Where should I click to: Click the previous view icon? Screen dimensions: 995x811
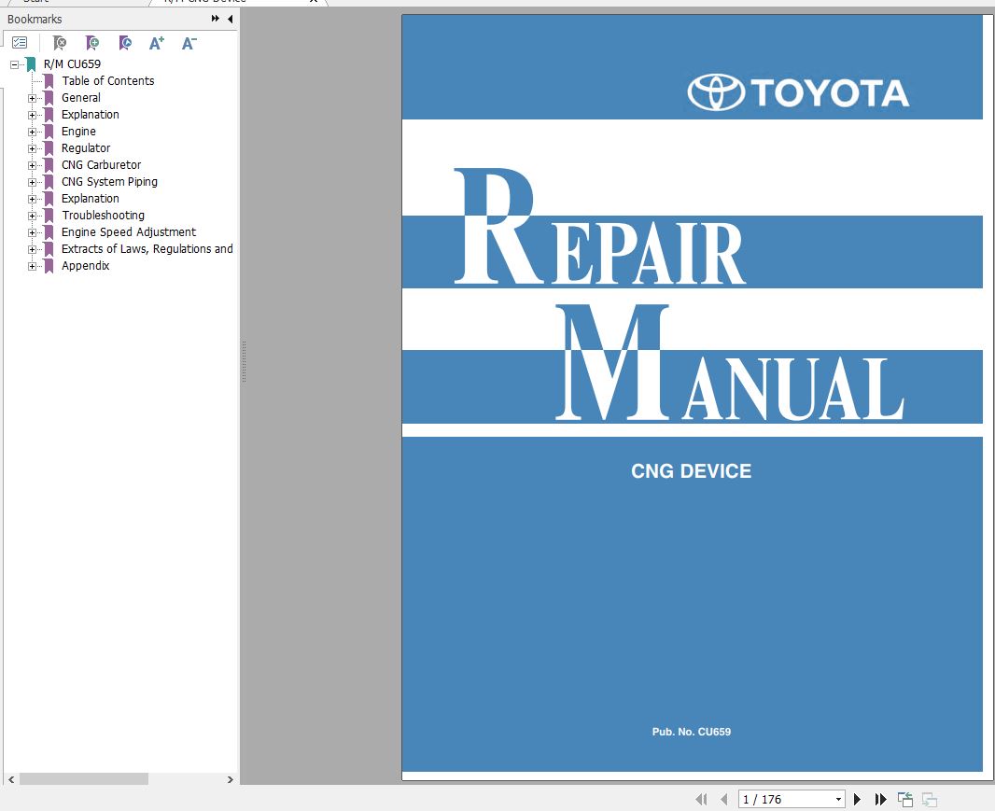(904, 799)
